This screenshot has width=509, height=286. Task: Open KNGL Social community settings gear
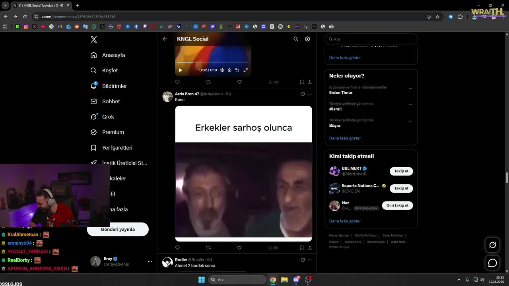pyautogui.click(x=307, y=39)
